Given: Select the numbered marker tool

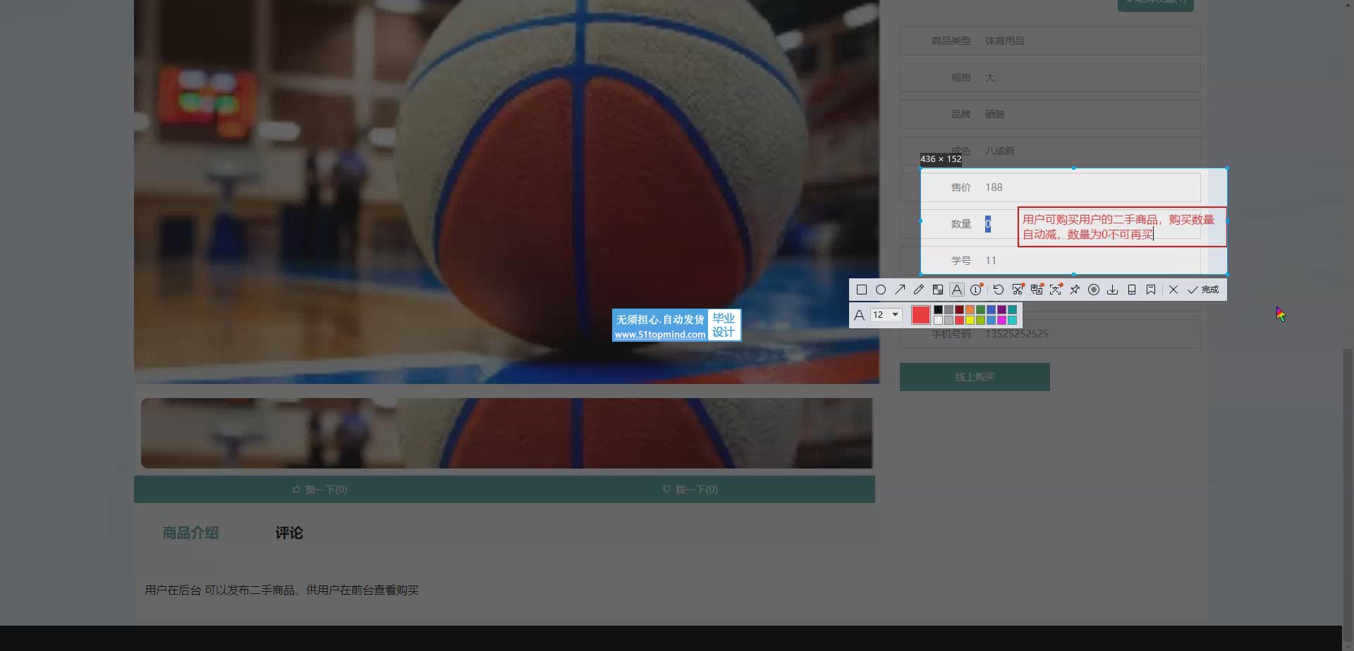Looking at the screenshot, I should pos(976,290).
